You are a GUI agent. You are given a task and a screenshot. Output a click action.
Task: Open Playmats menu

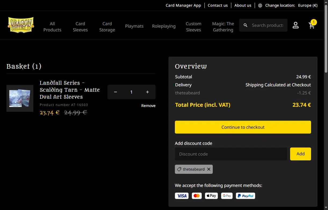coord(134,26)
